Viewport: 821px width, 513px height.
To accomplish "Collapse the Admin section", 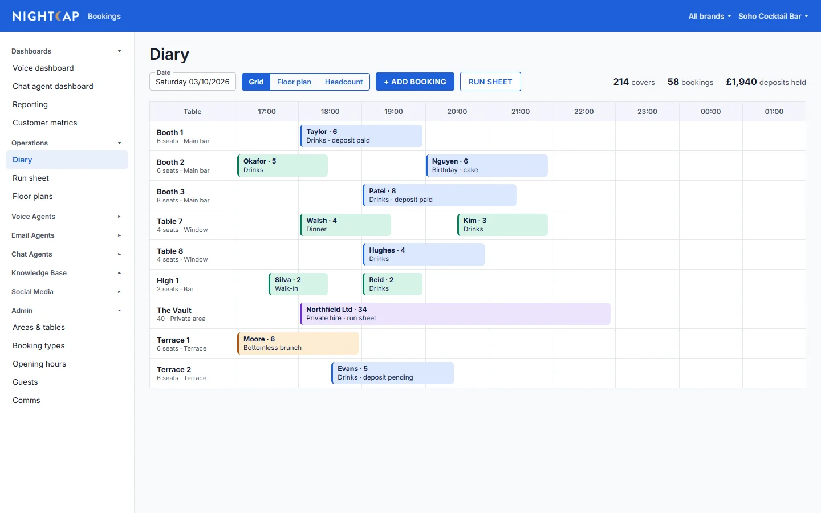I will pos(67,311).
